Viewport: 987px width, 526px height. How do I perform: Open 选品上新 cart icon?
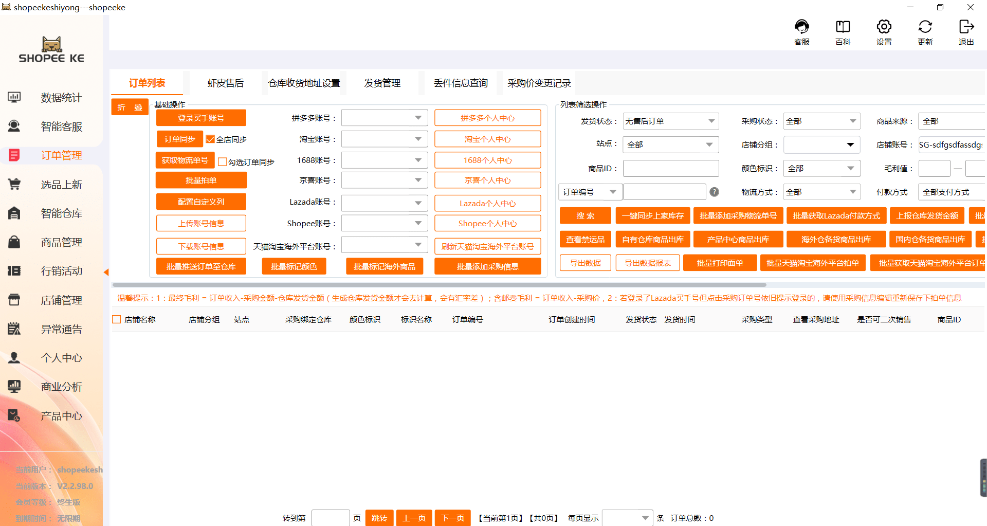coord(14,184)
